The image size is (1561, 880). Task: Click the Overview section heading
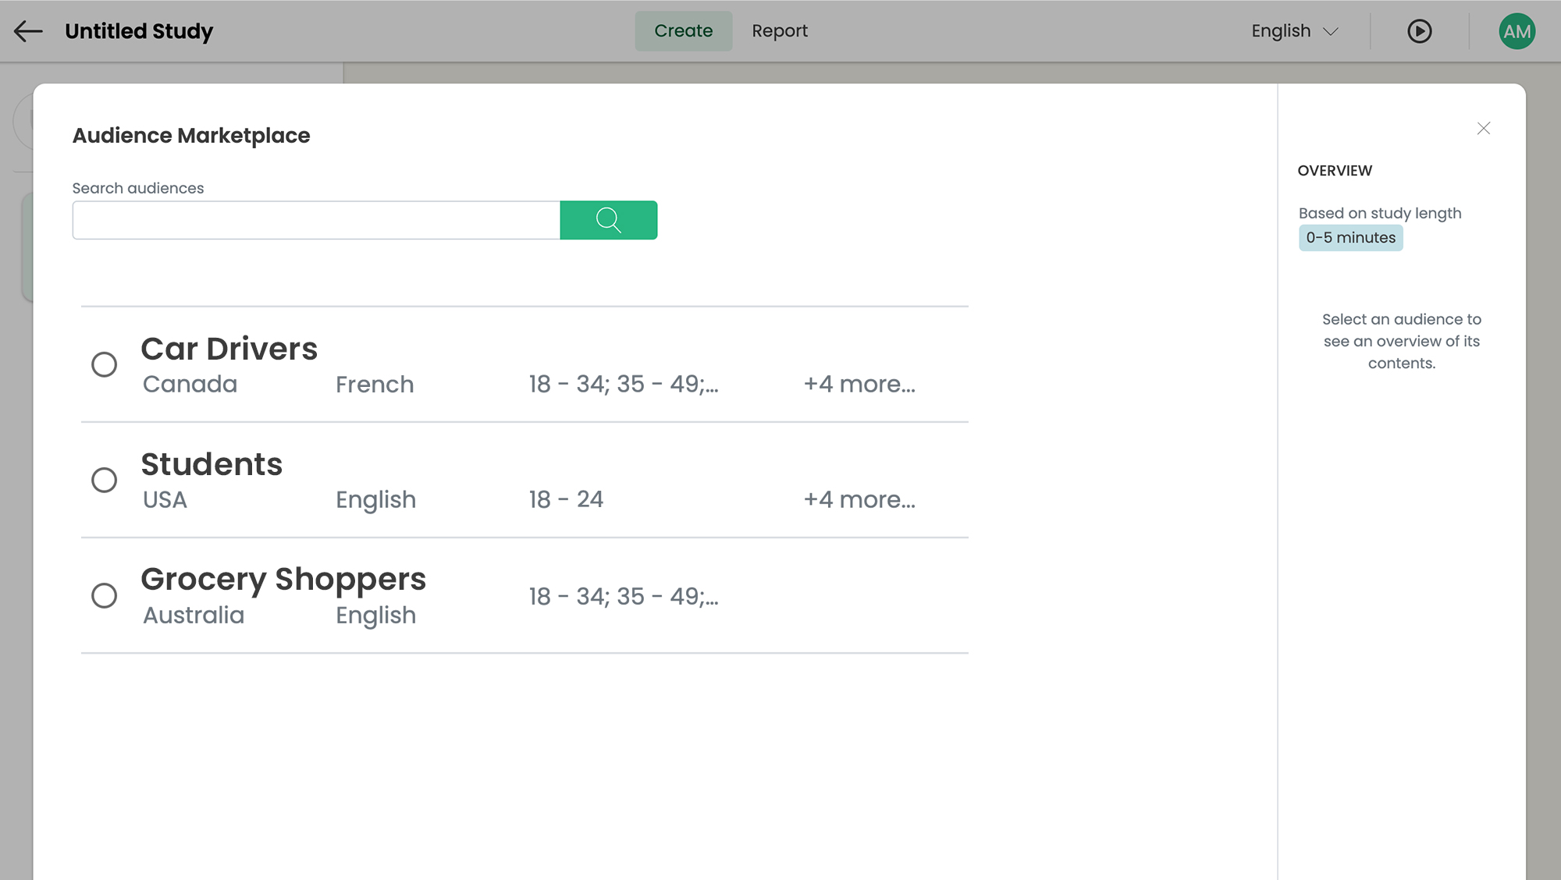click(1335, 170)
